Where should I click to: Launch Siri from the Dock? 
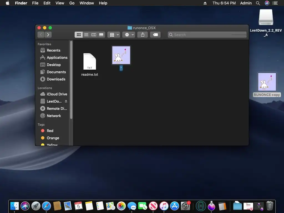pyautogui.click(x=25, y=206)
